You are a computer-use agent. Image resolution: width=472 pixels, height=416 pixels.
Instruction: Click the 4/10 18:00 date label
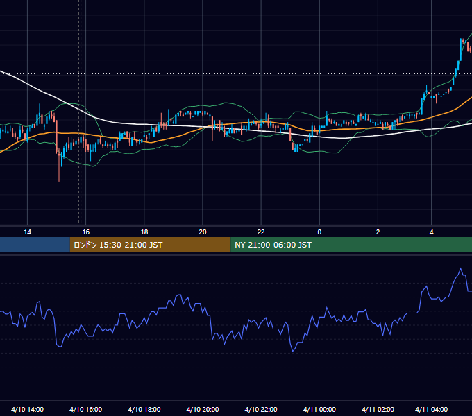(x=144, y=409)
